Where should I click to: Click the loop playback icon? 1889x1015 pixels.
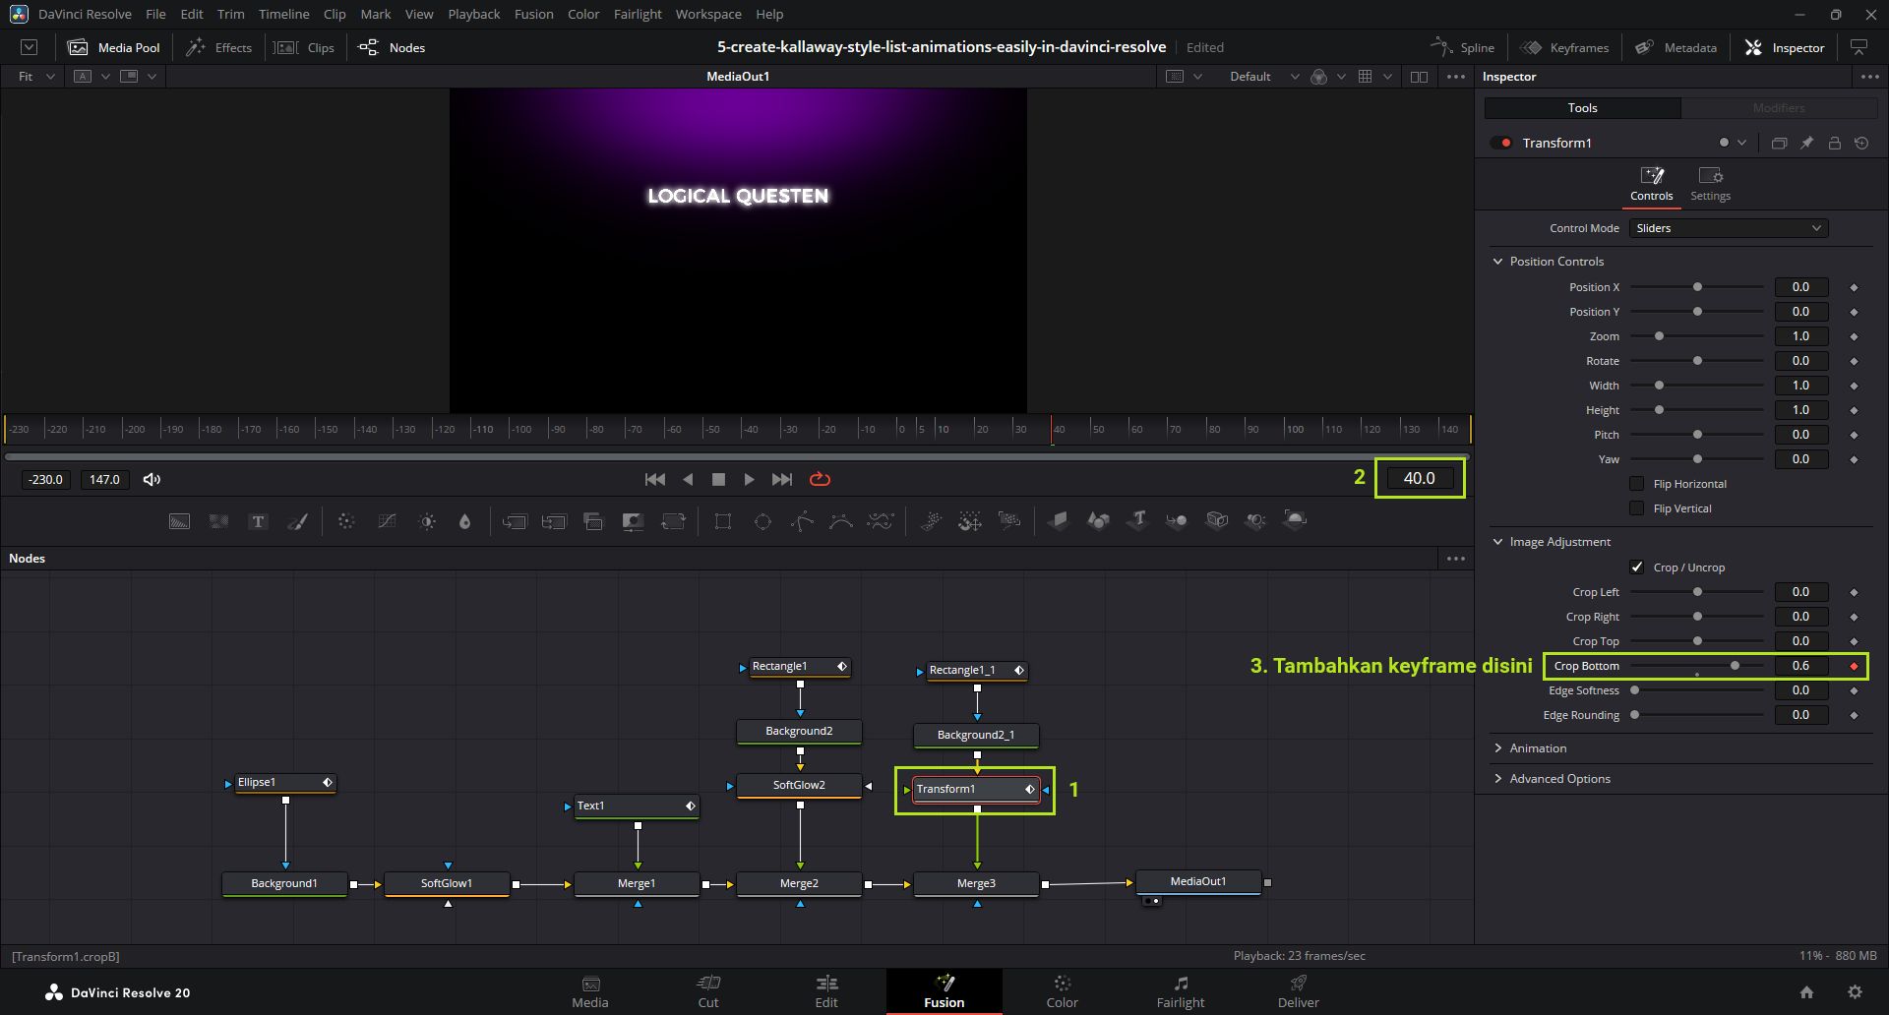tap(820, 479)
